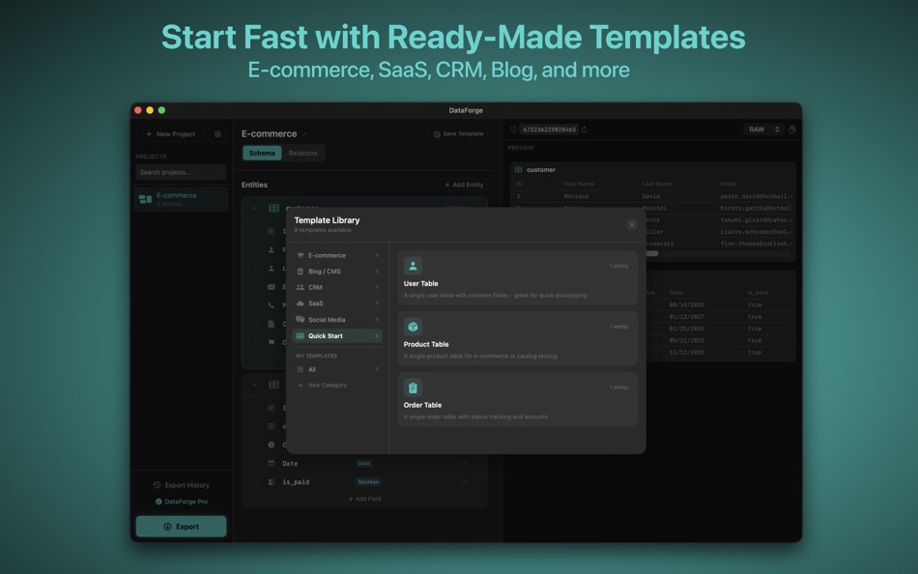Click the Order Table receipt icon
The width and height of the screenshot is (918, 574).
[x=413, y=387]
